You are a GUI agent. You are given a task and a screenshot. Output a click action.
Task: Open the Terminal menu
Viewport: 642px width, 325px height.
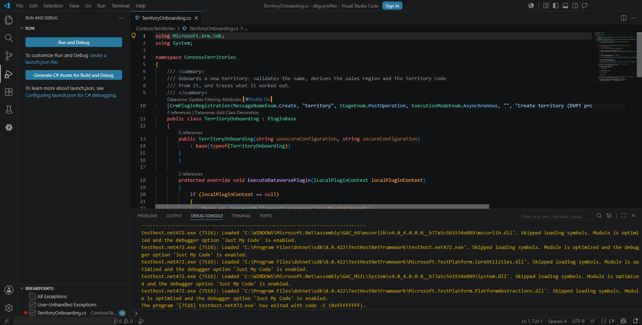tap(120, 6)
